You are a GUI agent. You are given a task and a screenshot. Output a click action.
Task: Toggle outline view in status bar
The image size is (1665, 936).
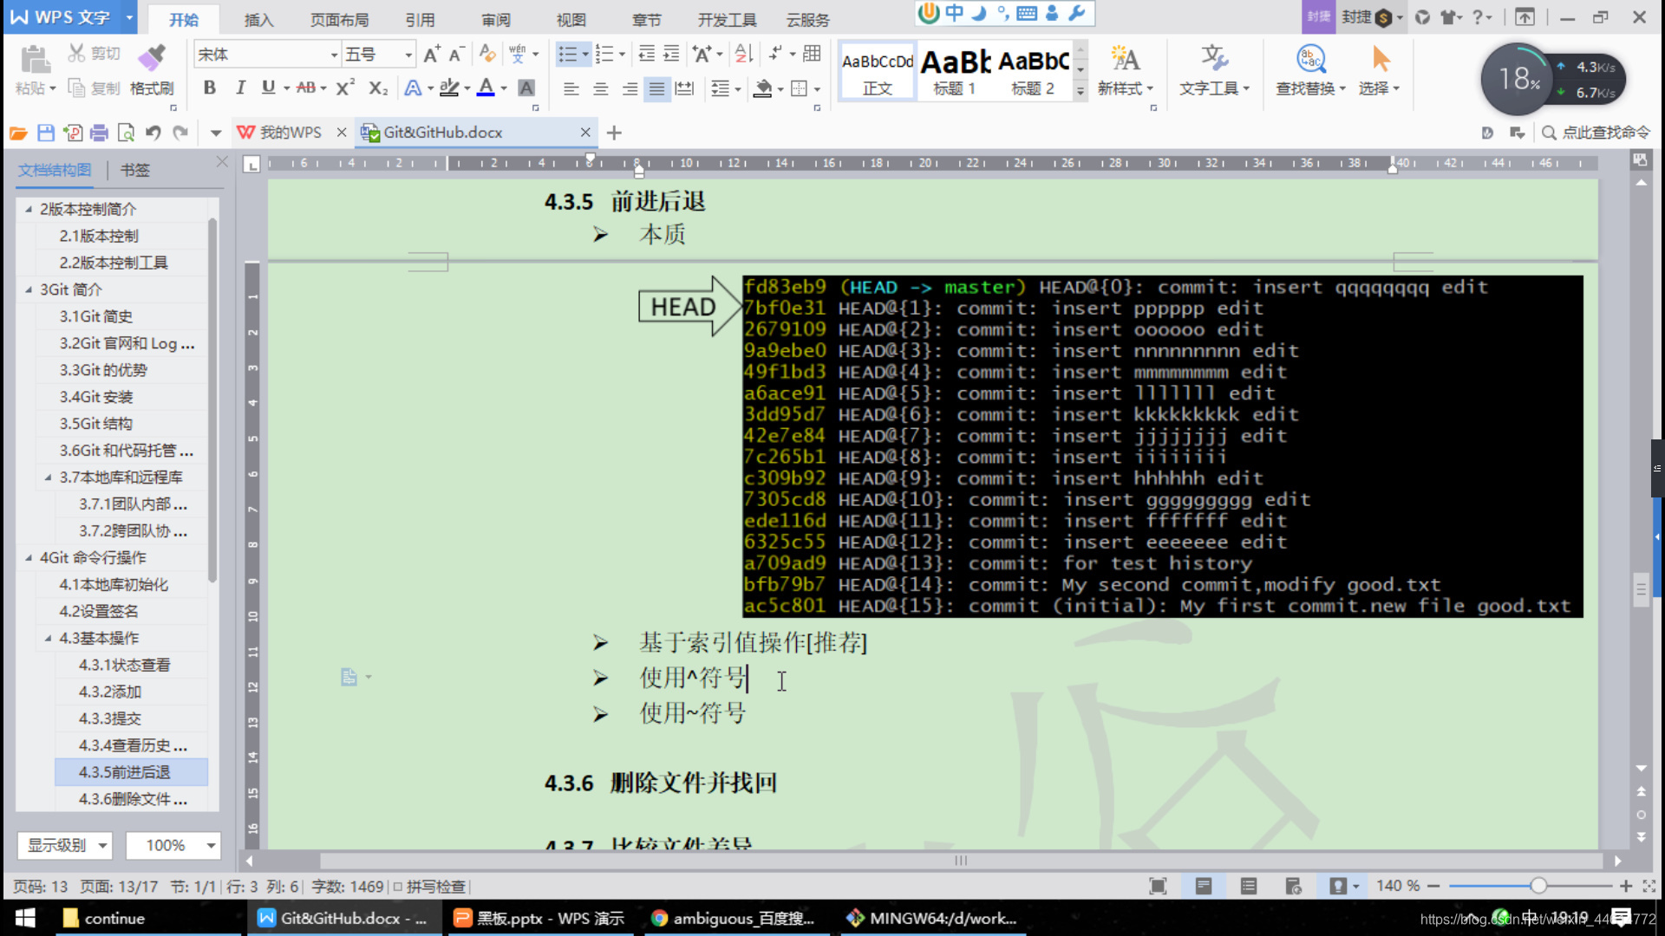tap(1249, 886)
